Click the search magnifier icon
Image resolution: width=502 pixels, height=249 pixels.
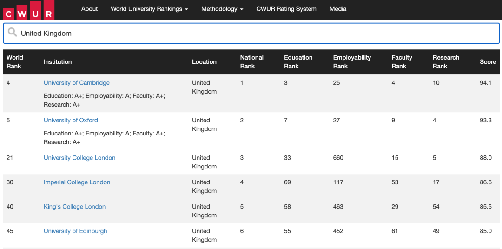pos(13,32)
